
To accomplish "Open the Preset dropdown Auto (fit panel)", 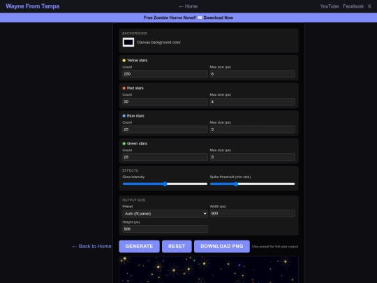I will pyautogui.click(x=165, y=214).
